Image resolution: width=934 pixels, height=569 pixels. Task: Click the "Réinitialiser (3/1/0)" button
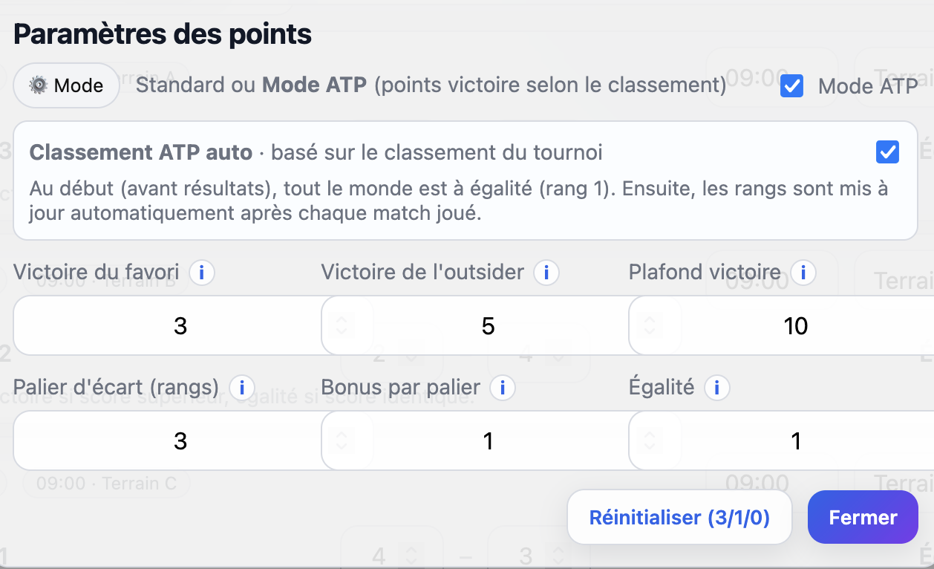679,516
